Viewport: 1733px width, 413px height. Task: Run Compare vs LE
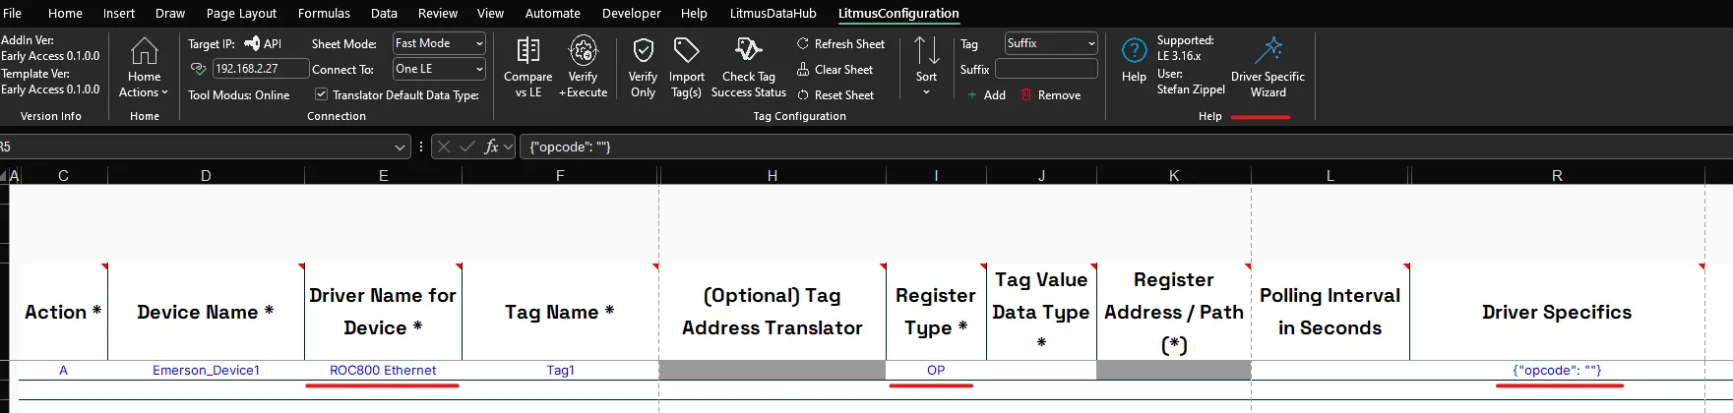[x=528, y=67]
